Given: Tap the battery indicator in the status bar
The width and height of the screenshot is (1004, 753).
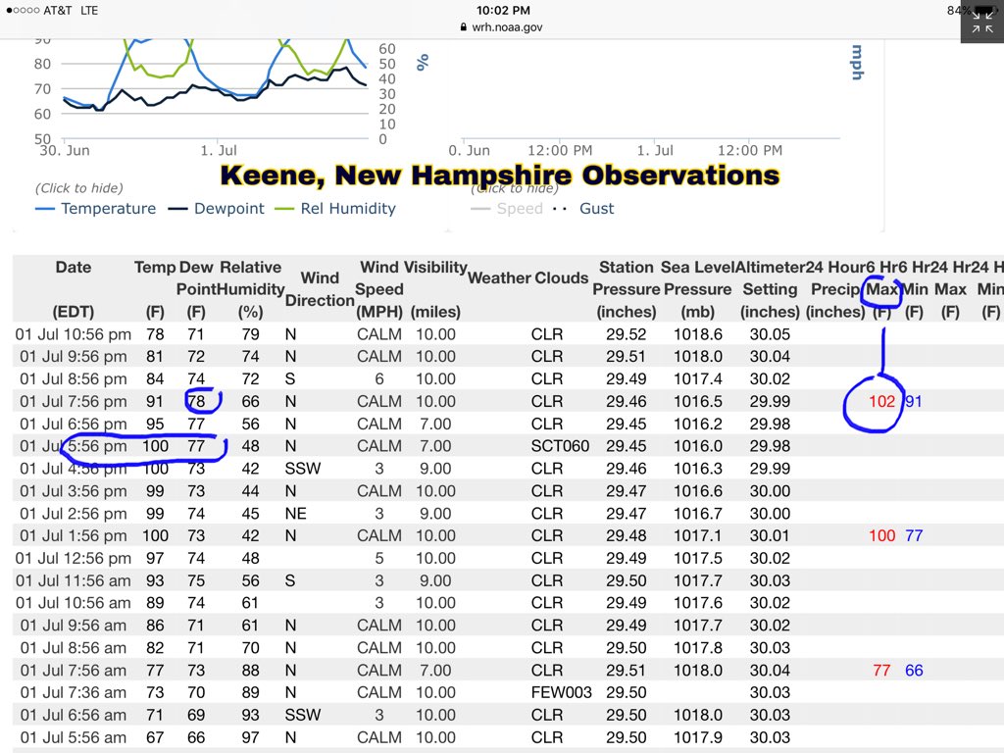Looking at the screenshot, I should [984, 10].
